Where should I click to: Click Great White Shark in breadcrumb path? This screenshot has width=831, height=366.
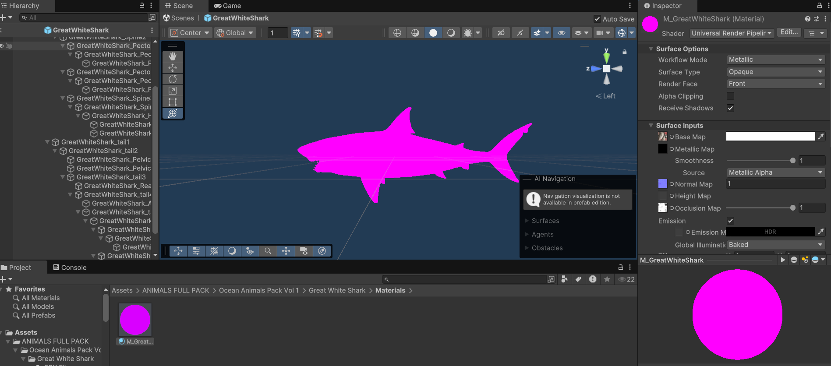337,290
